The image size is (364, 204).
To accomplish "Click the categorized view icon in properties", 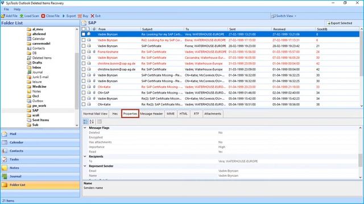I will [x=86, y=122].
